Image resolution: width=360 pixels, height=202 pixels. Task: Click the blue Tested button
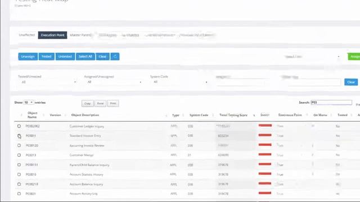pos(46,56)
